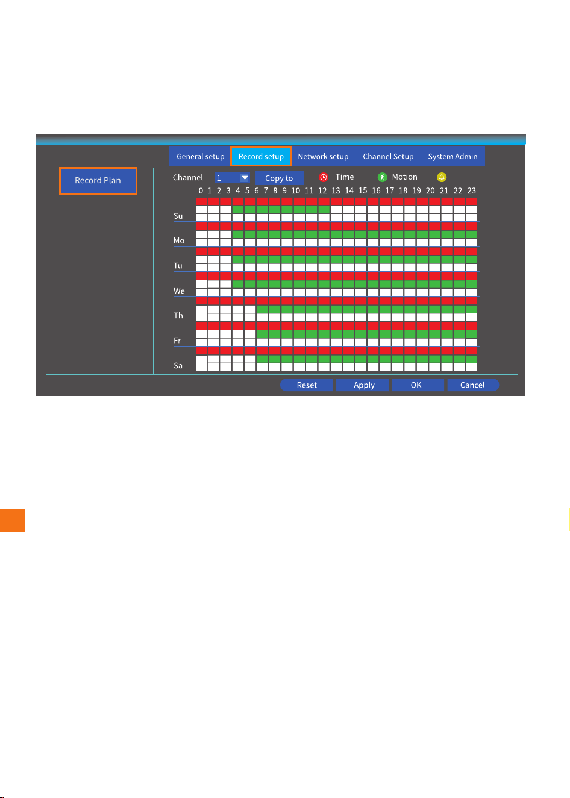The width and height of the screenshot is (570, 798).
Task: Select the green Motion detection icon
Action: [x=382, y=177]
